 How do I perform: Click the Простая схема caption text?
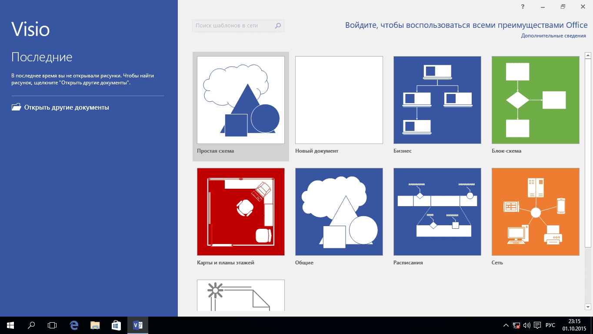[215, 151]
